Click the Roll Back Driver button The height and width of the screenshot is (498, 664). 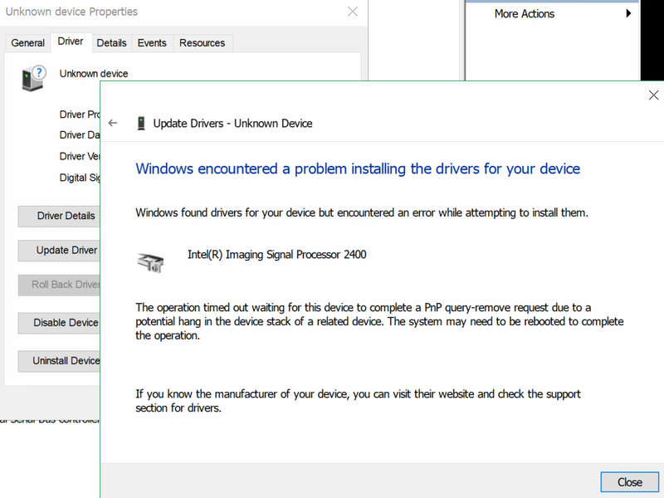[x=59, y=285]
